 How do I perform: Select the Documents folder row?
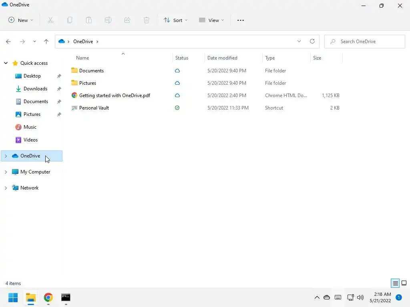tap(205, 71)
